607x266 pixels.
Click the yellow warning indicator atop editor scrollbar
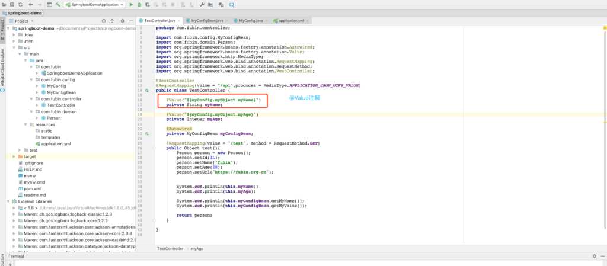pos(604,28)
